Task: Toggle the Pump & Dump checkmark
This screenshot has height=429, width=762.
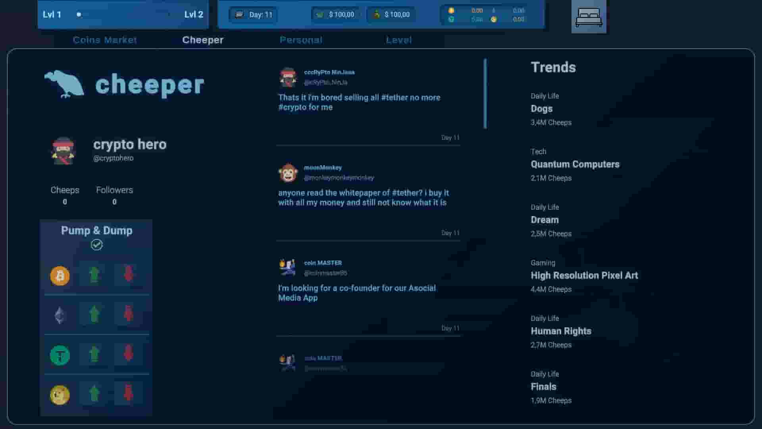Action: [x=96, y=245]
